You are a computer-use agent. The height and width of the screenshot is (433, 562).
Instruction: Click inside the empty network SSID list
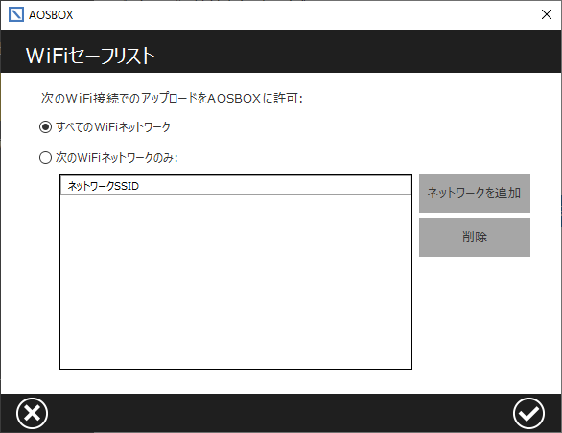pyautogui.click(x=236, y=282)
